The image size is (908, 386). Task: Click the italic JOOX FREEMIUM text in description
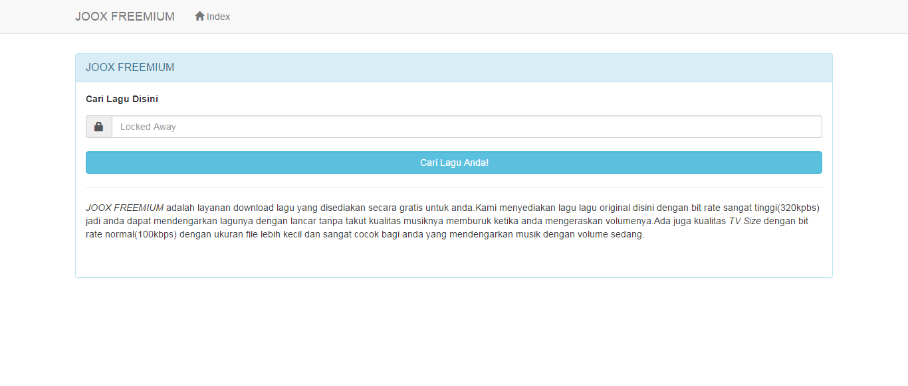(x=124, y=208)
